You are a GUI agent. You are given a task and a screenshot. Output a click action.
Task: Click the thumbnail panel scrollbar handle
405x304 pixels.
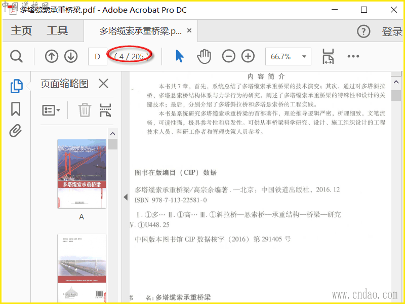[x=112, y=144]
